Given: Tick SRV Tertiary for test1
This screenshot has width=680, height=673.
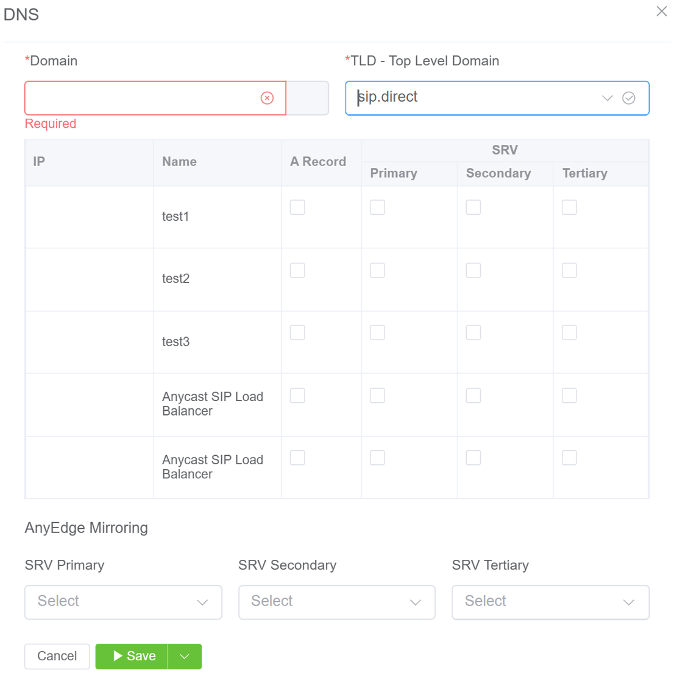Looking at the screenshot, I should coord(569,207).
